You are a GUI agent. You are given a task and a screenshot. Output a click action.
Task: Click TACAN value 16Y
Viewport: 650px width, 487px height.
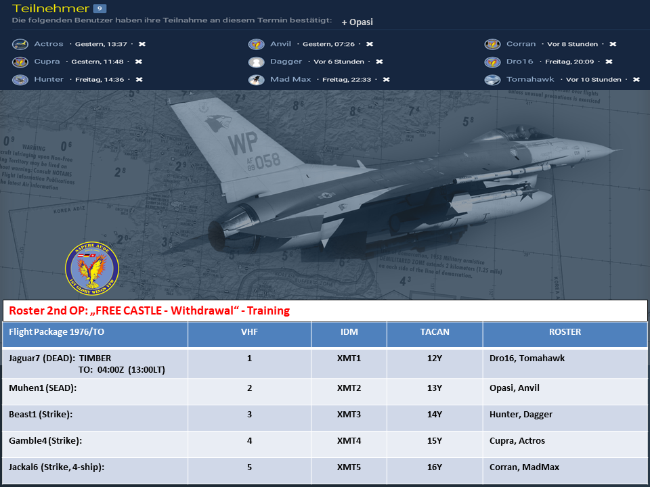pyautogui.click(x=435, y=467)
